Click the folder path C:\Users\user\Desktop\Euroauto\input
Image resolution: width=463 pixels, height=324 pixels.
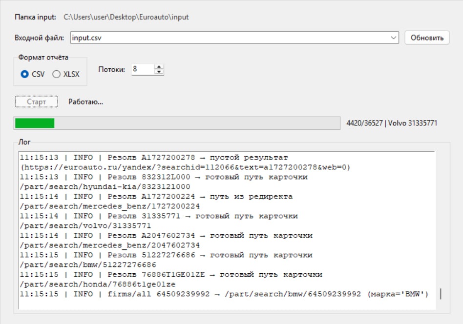pos(126,17)
